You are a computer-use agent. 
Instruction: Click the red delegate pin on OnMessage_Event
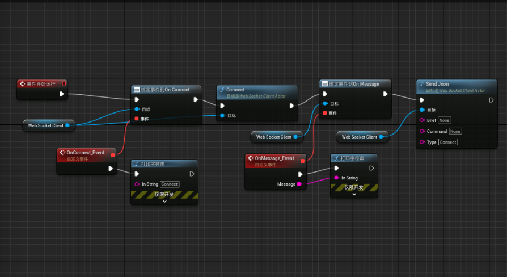coord(302,161)
